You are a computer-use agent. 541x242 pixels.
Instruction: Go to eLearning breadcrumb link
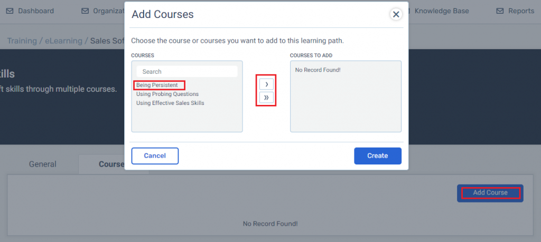[x=63, y=41]
